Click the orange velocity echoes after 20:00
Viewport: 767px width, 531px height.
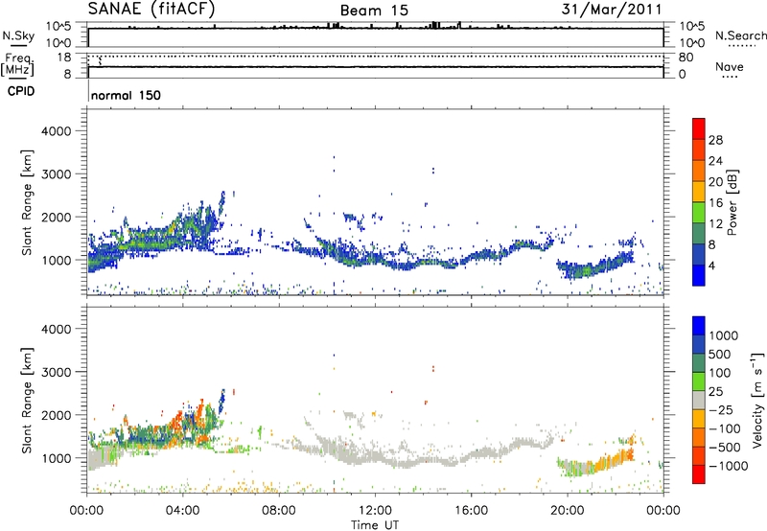coord(614,458)
